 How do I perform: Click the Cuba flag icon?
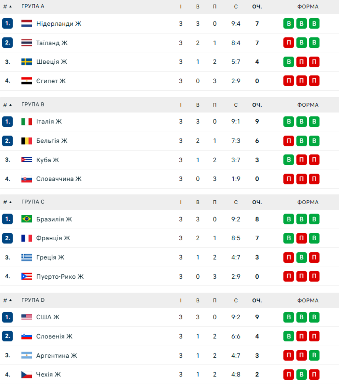click(27, 160)
